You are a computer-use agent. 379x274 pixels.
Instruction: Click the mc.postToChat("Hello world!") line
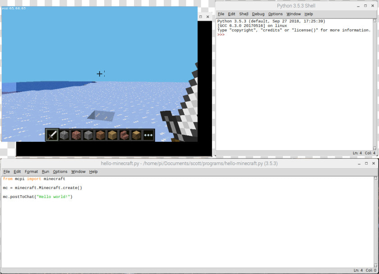click(x=38, y=197)
